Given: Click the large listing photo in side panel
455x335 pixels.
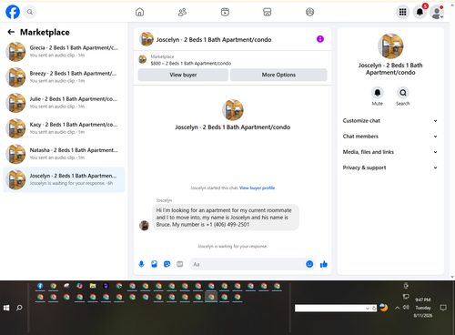Looking at the screenshot, I should click(x=390, y=46).
